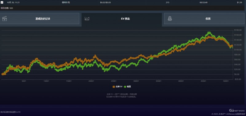Click the line chart icon on EV 图表 tab

point(87,19)
